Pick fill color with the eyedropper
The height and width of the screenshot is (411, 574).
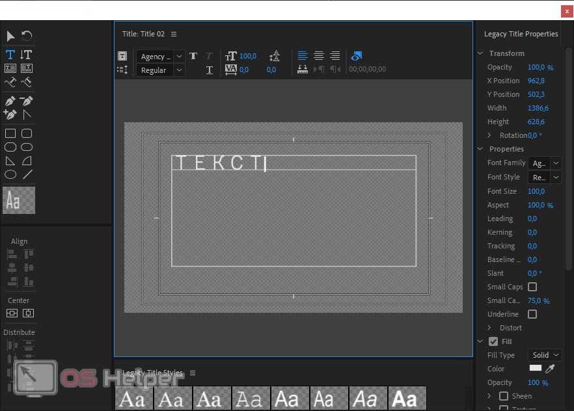pos(550,369)
